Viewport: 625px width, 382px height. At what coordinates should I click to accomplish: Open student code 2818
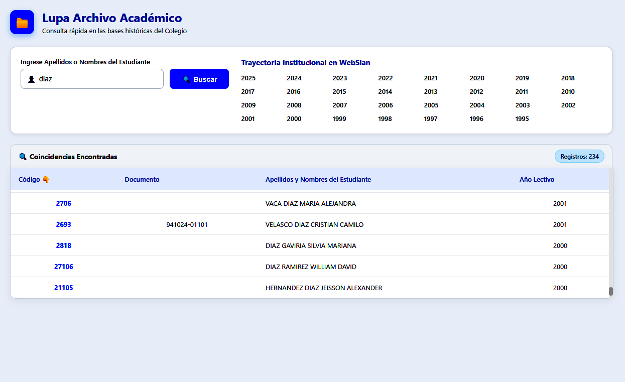coord(64,246)
